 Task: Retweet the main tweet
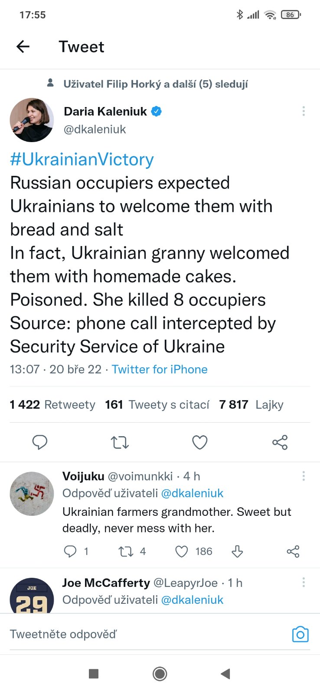120,442
